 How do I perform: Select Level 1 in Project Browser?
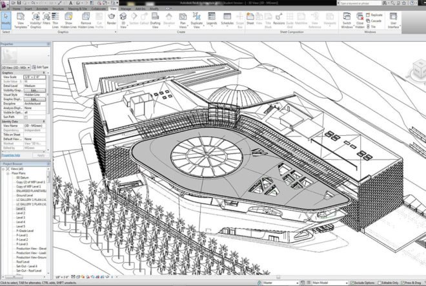pos(21,209)
